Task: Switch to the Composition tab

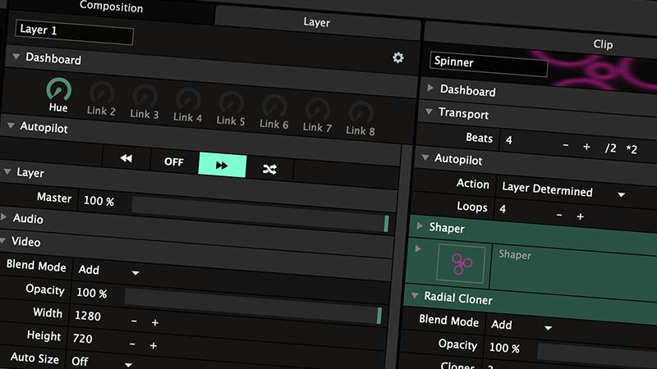Action: pos(111,7)
